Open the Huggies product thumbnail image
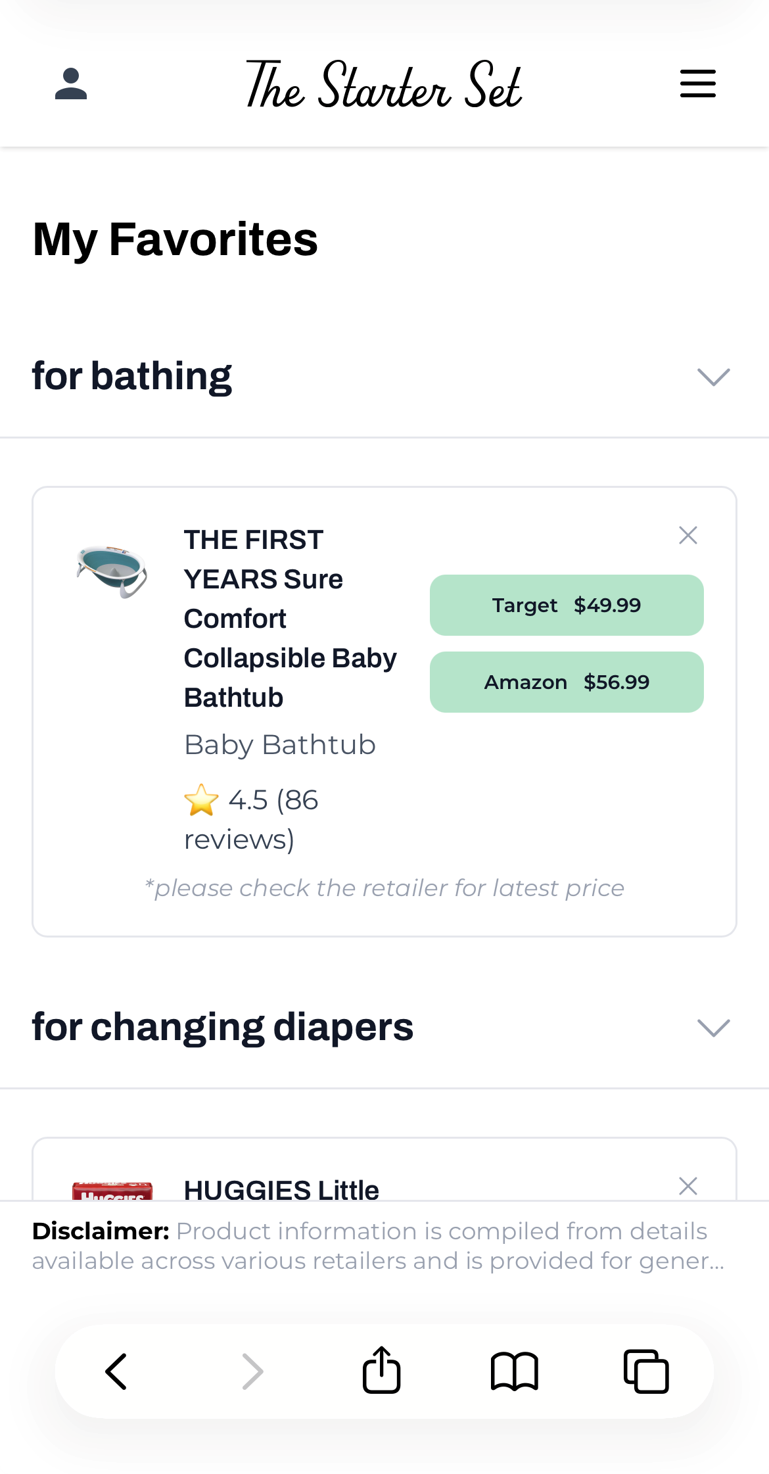This screenshot has width=769, height=1474. click(x=112, y=1191)
